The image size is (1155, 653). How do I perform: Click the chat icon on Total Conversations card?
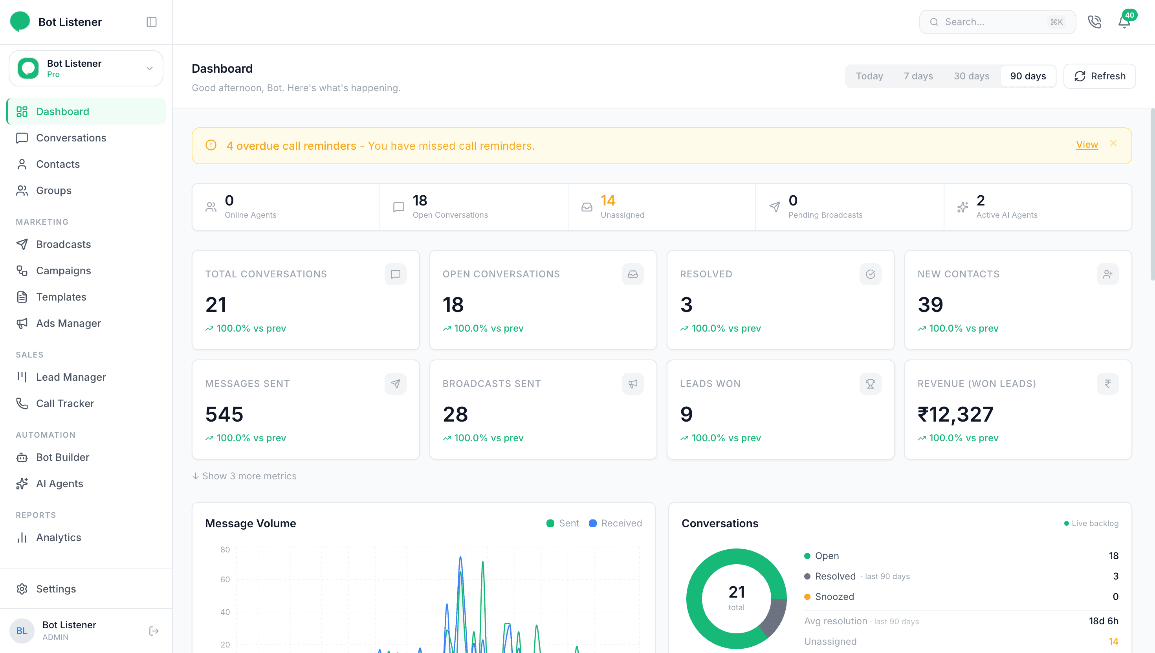tap(396, 274)
